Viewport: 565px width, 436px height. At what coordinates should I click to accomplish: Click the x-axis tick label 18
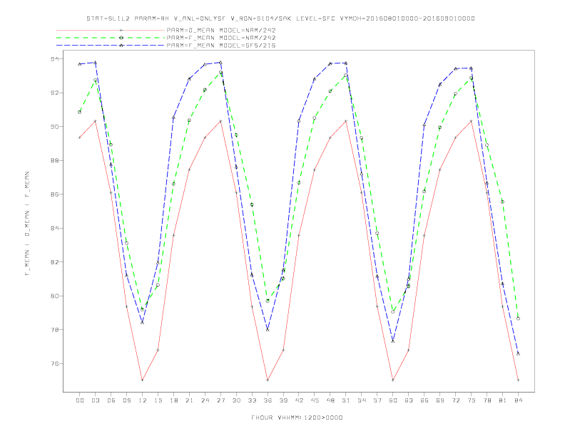click(x=173, y=400)
